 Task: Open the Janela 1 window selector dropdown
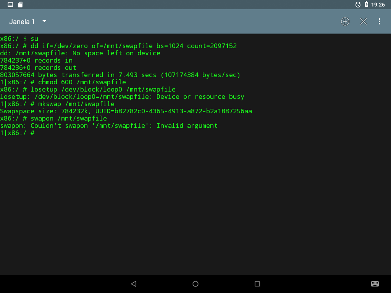(x=44, y=22)
